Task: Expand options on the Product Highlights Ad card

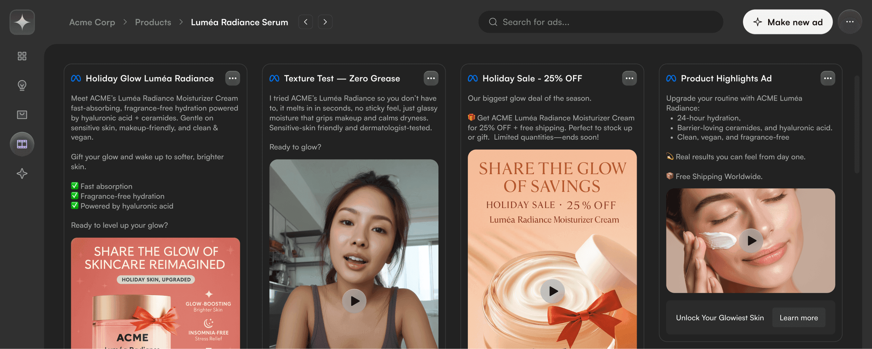Action: click(x=828, y=78)
